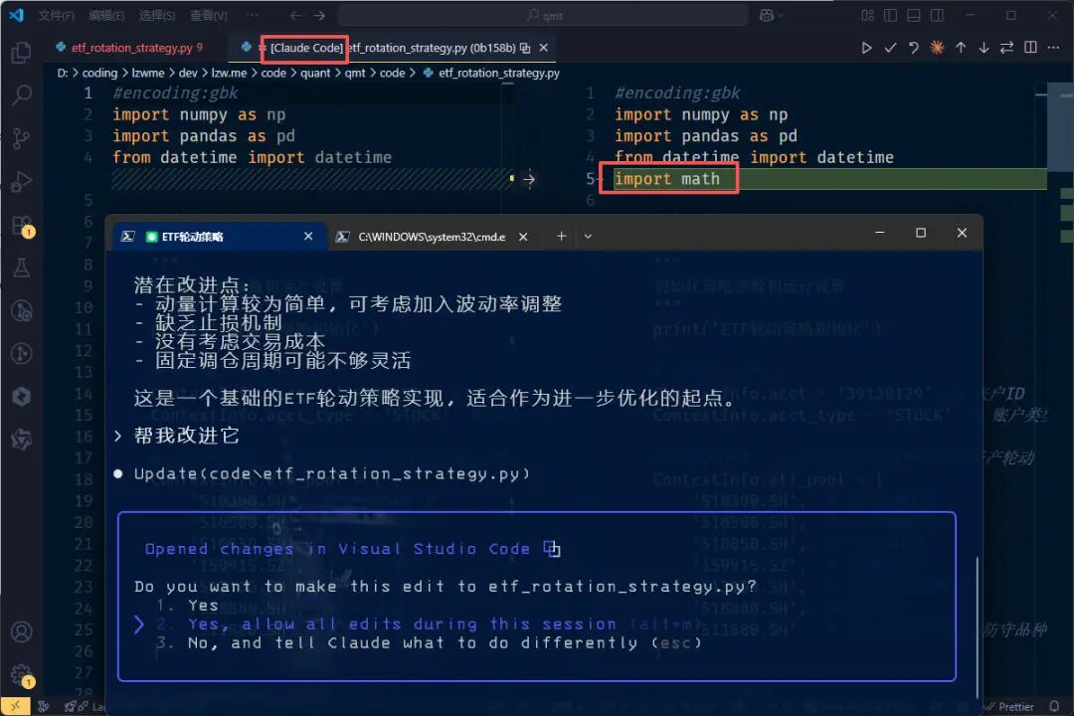Click the terminal window scrollbar
Viewport: 1074px width, 716px height.
click(977, 626)
